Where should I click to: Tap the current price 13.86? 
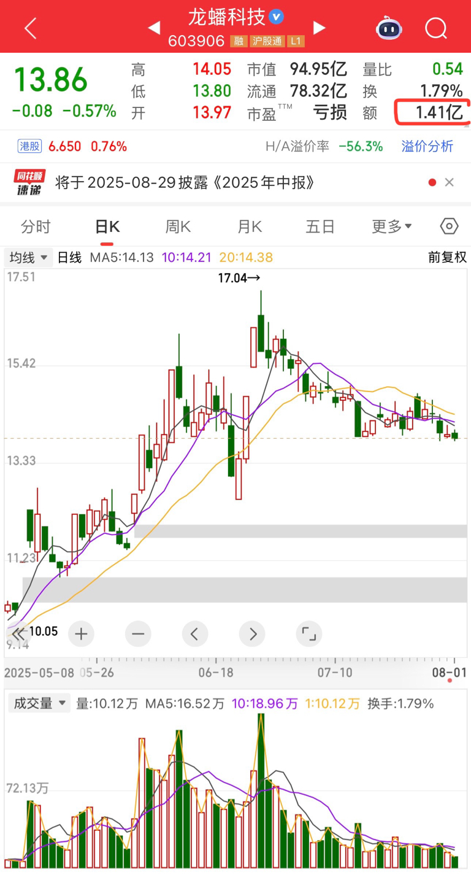[51, 79]
